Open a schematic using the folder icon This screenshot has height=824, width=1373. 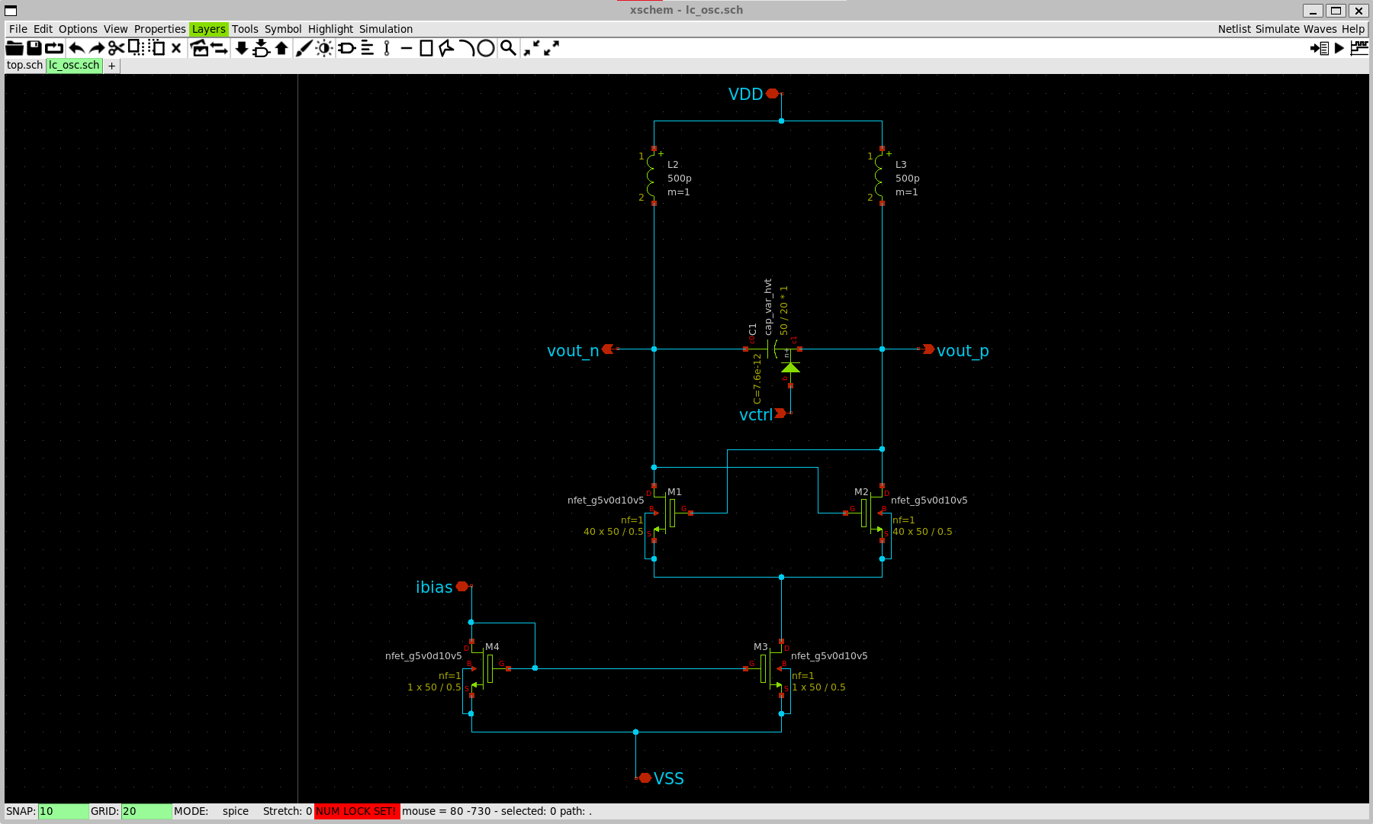pos(14,48)
